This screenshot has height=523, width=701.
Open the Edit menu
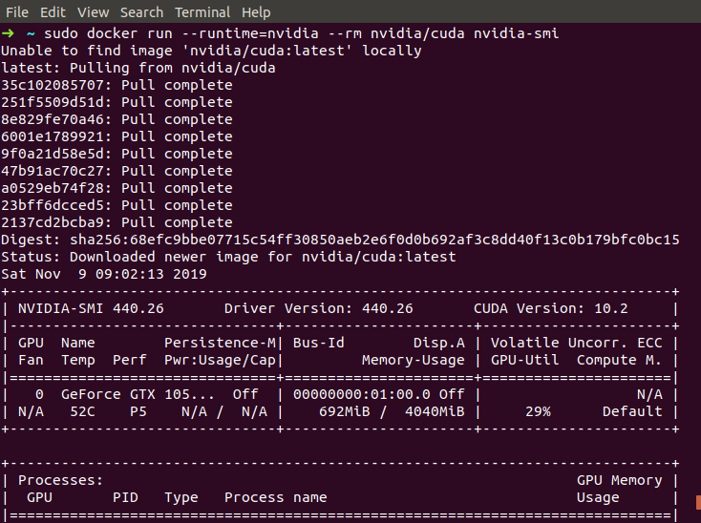pos(53,12)
